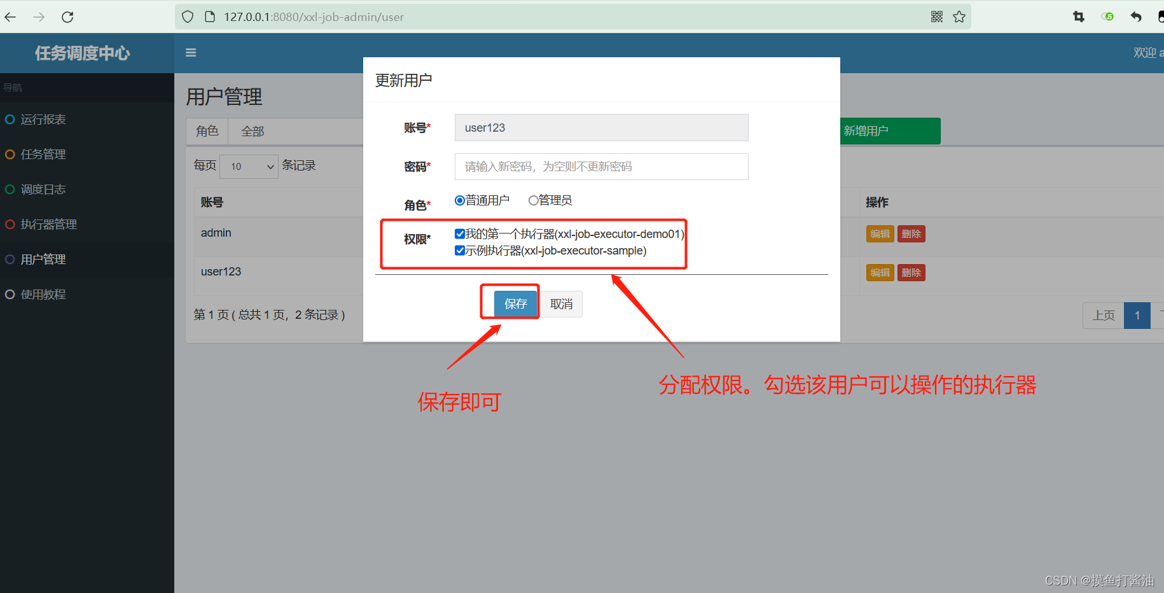Click 编辑 button for admin row
The height and width of the screenshot is (593, 1164).
(880, 234)
